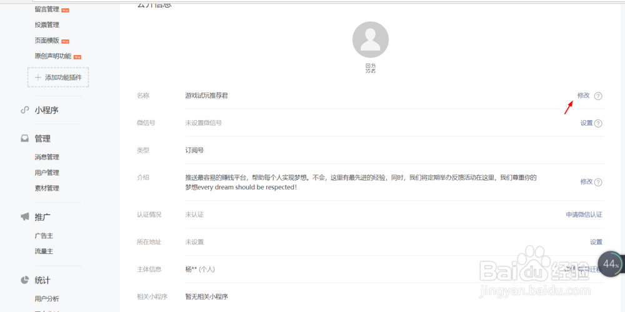Image resolution: width=625 pixels, height=312 pixels.
Task: Click the help icon in 介绍 row
Action: point(598,182)
